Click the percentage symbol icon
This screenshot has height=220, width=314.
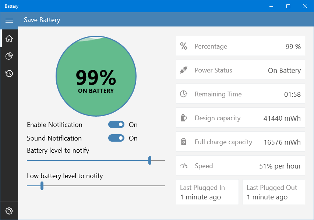pos(183,46)
